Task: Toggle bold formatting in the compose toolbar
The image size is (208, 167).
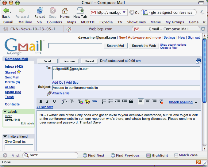Action: [41, 102]
